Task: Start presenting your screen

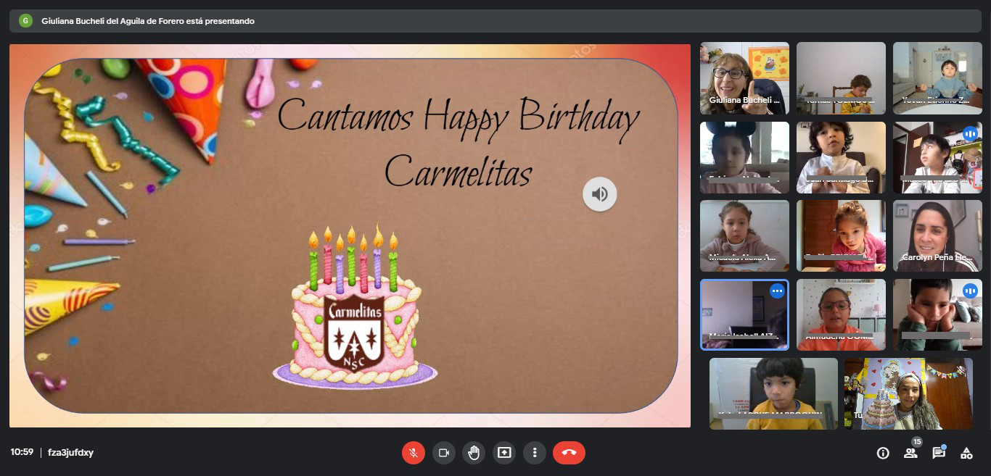Action: pos(504,453)
